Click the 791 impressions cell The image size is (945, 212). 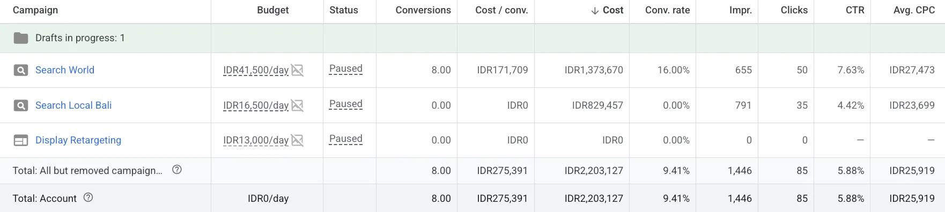pyautogui.click(x=743, y=105)
